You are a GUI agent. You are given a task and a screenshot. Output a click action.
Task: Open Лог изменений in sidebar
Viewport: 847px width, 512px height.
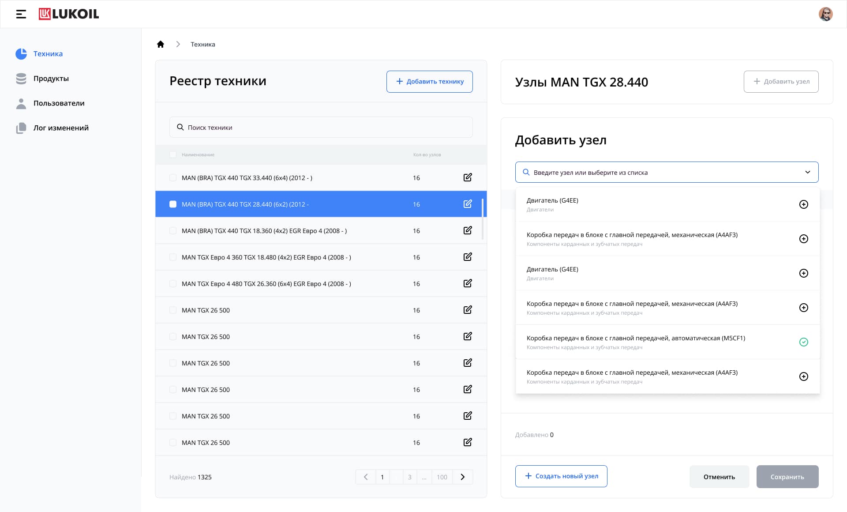point(52,128)
